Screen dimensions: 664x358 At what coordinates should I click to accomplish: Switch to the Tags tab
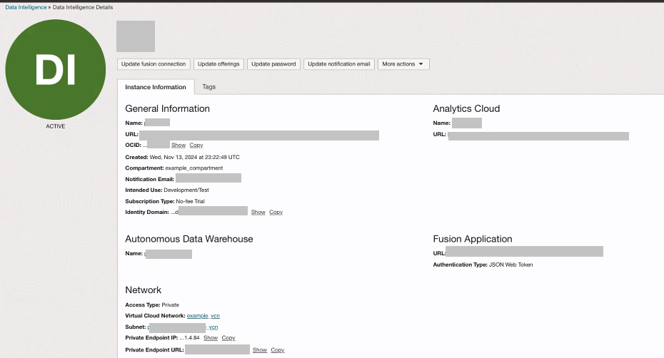pos(208,87)
